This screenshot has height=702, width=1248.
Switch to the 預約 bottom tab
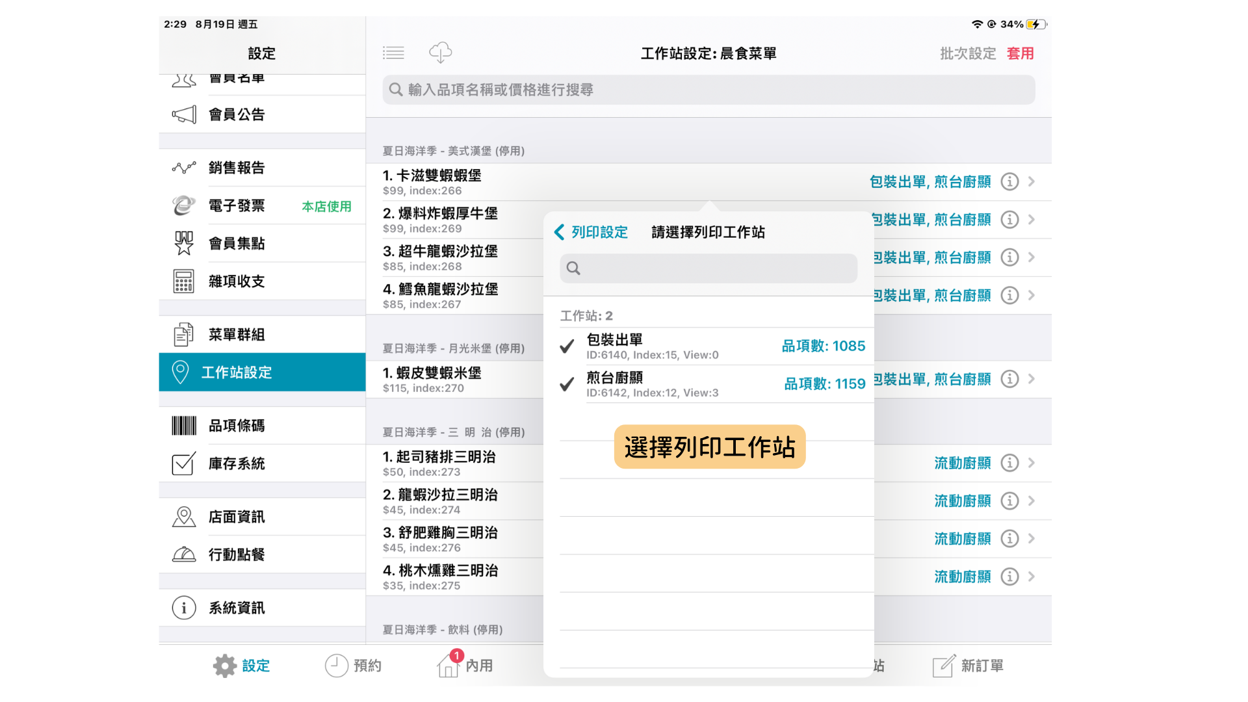[x=353, y=666]
